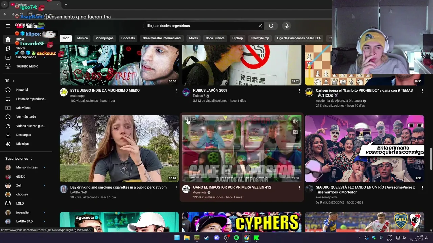Open Mis vídeos in the sidebar
Screen dimensions: 433x243
27,108
